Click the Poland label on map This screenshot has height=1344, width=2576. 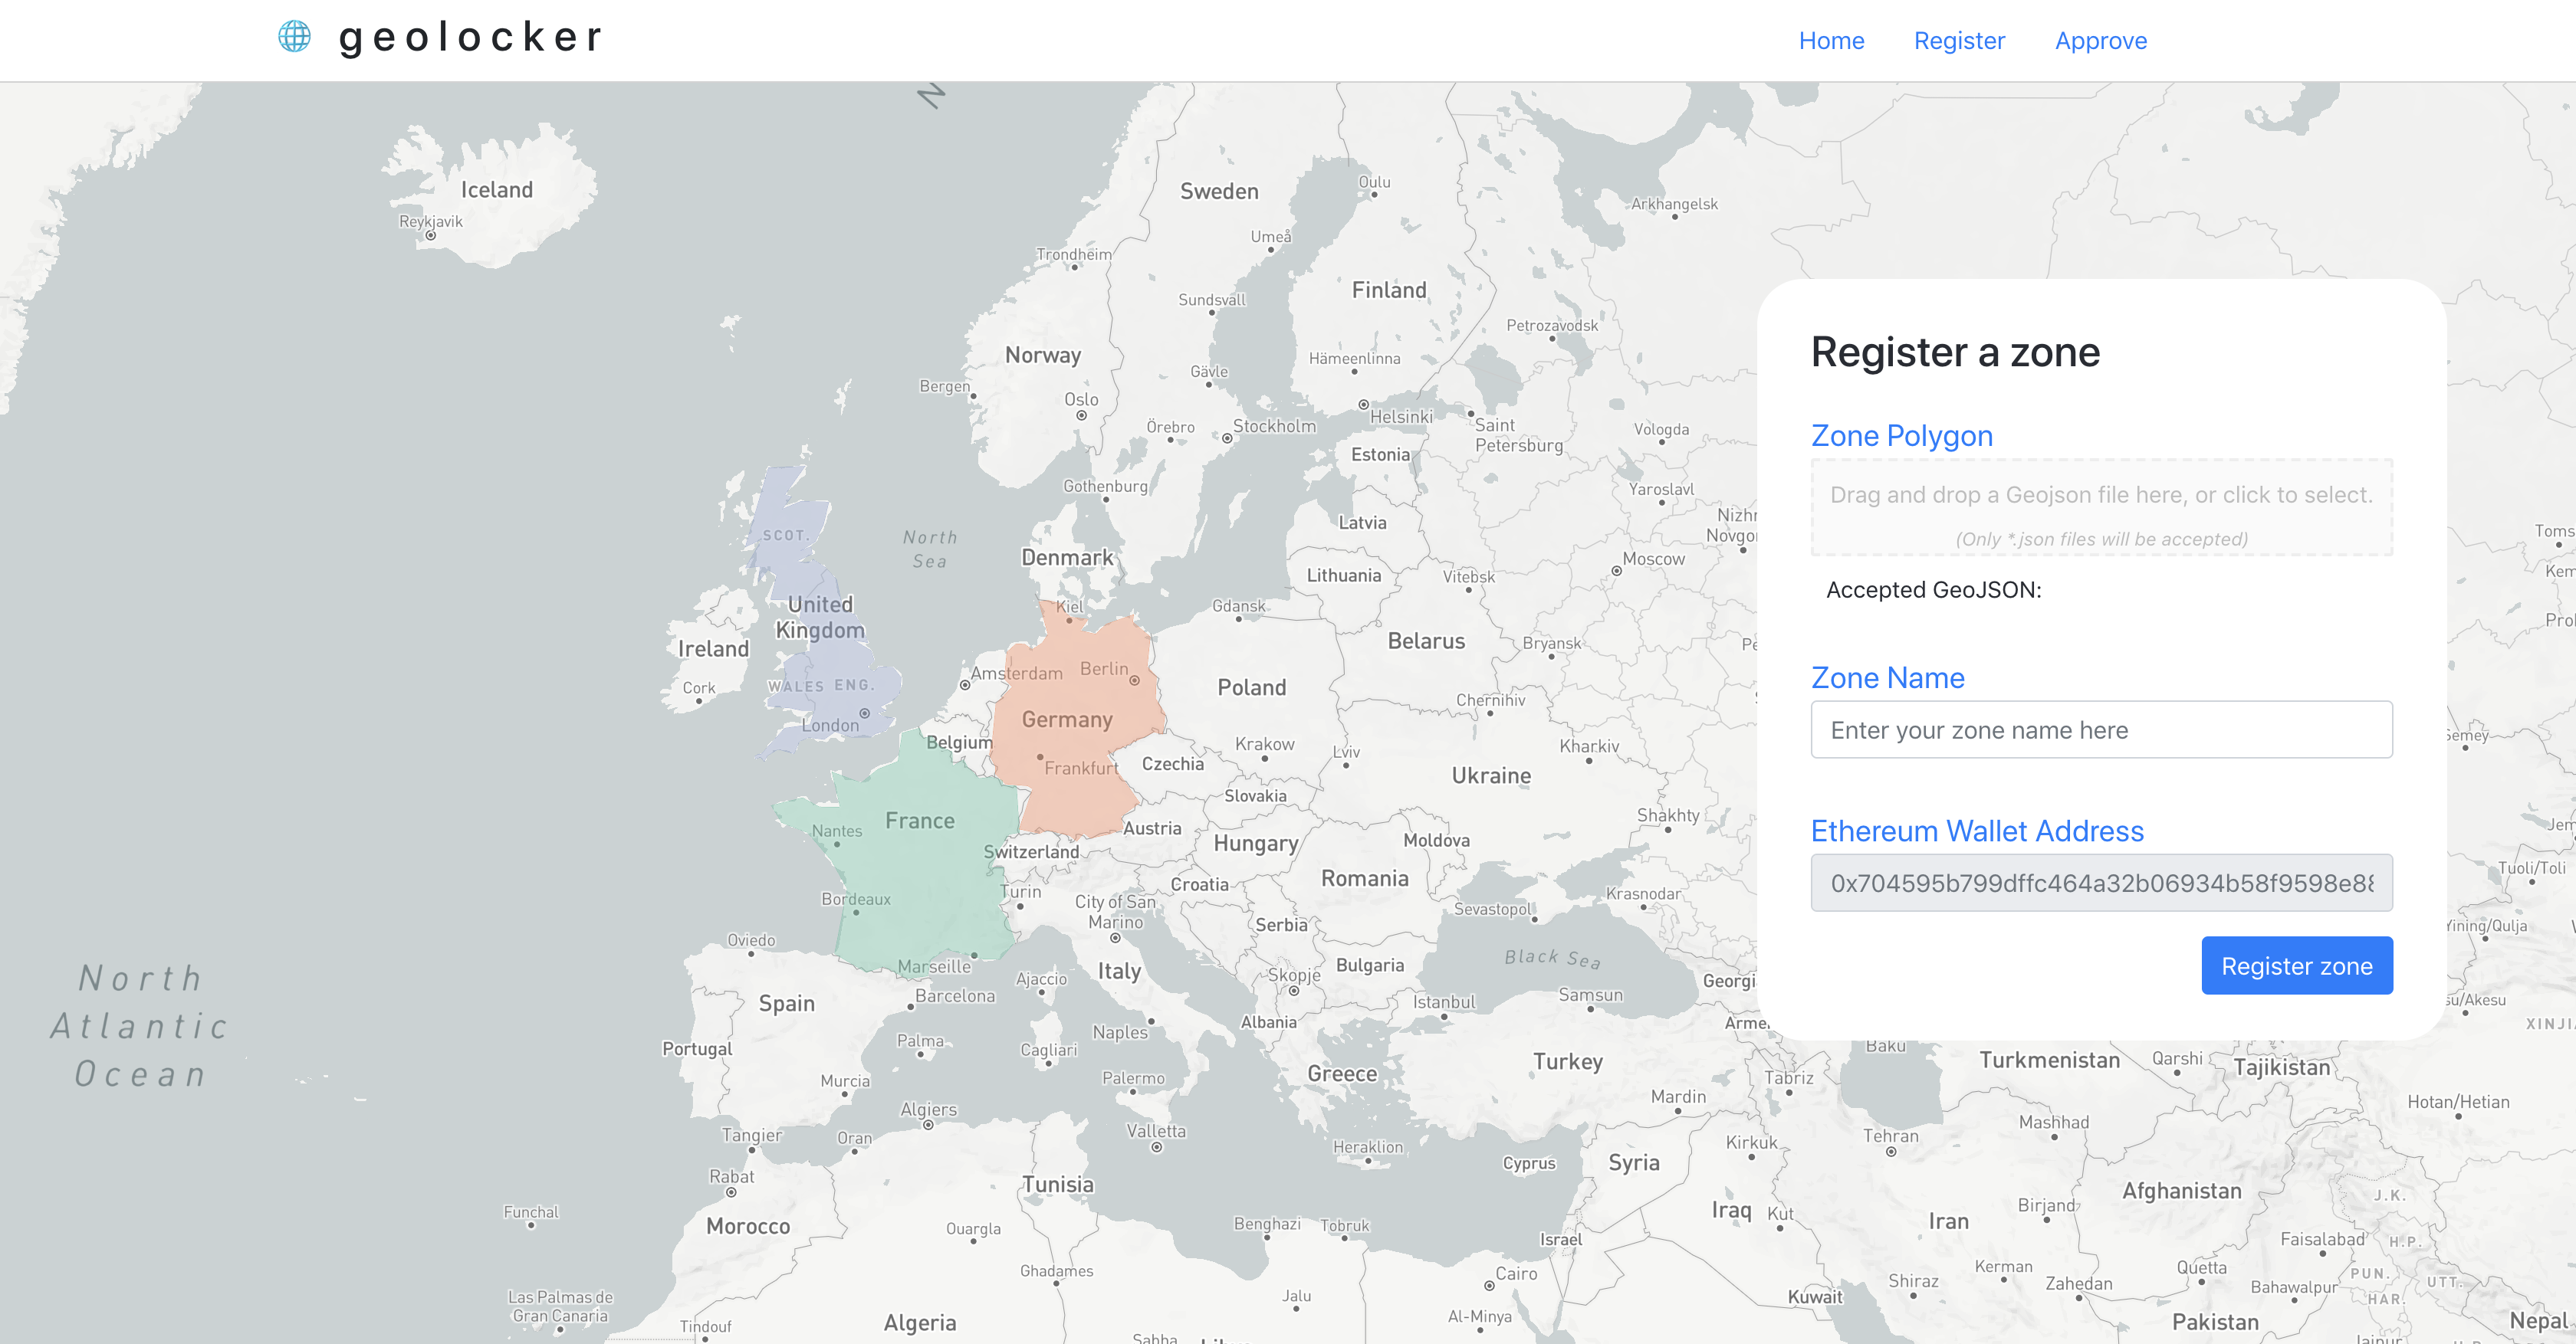[x=1251, y=687]
